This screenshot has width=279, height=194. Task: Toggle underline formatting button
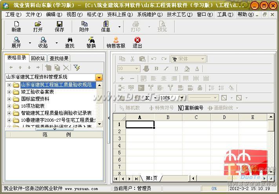pyautogui.click(x=176, y=68)
